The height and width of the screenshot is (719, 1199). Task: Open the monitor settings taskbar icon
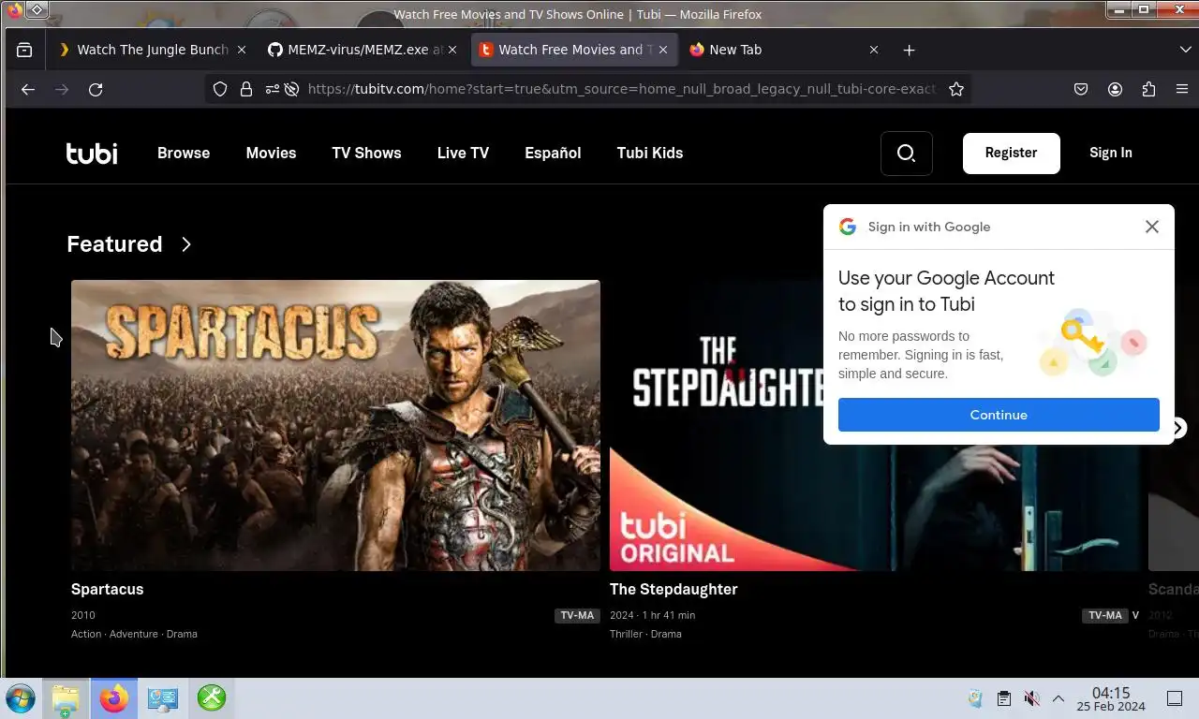162,698
